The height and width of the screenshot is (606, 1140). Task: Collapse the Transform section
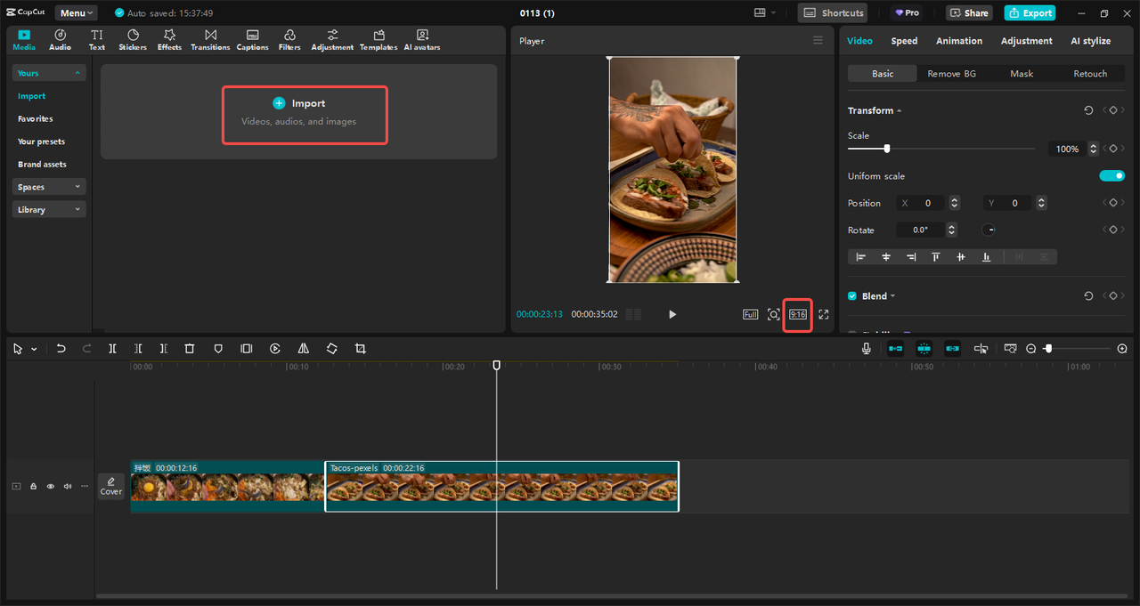[x=899, y=111]
